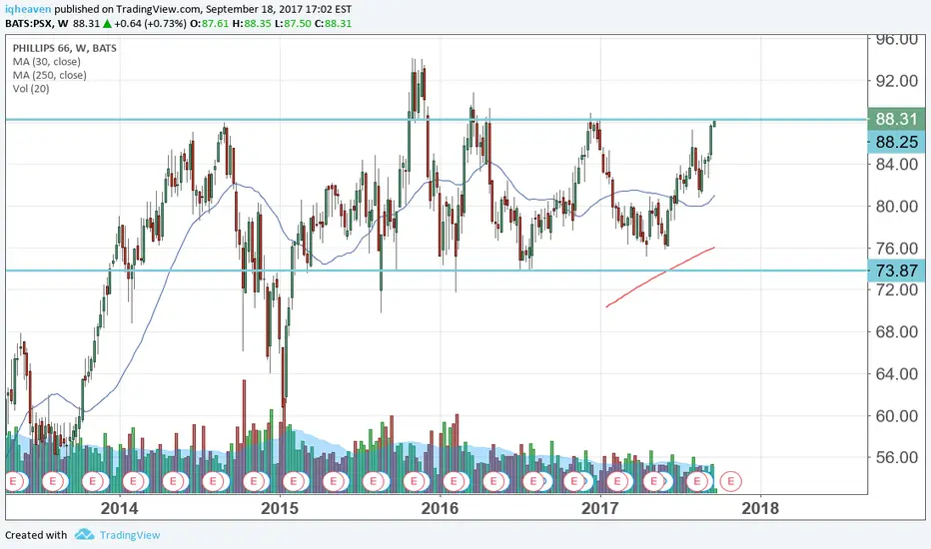The height and width of the screenshot is (549, 931).
Task: Click the 2015 year label on time axis
Action: [x=280, y=508]
